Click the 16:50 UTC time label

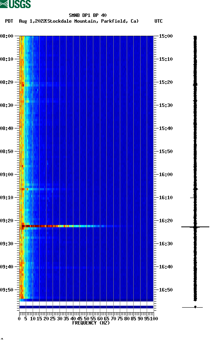166,290
